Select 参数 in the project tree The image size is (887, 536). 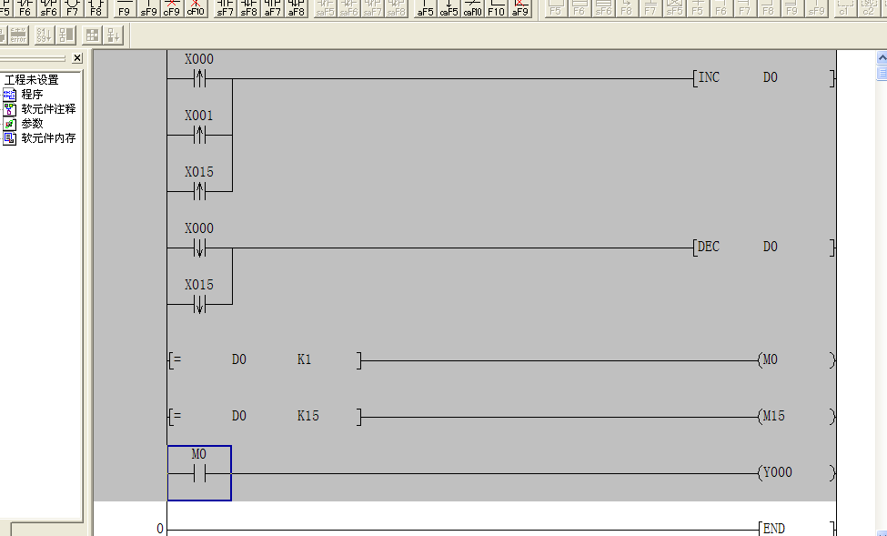pyautogui.click(x=32, y=124)
